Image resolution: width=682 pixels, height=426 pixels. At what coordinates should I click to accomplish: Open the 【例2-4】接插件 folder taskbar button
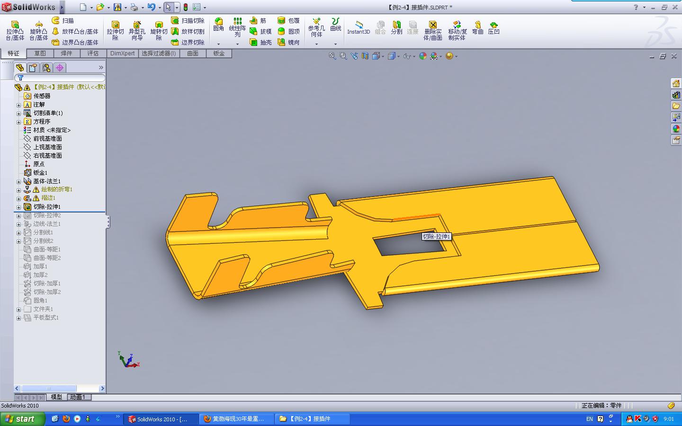click(313, 419)
